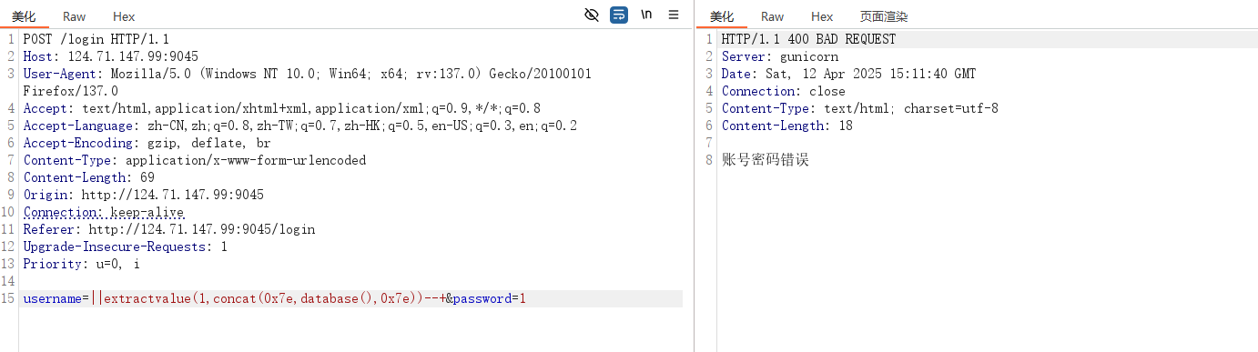Image resolution: width=1258 pixels, height=352 pixels.
Task: Click the password=1 parameter in body
Action: (x=490, y=298)
